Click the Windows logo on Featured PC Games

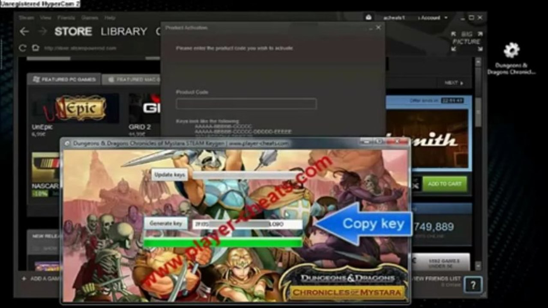(36, 80)
